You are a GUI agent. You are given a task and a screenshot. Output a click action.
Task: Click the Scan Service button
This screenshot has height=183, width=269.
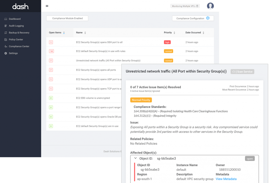242,72
